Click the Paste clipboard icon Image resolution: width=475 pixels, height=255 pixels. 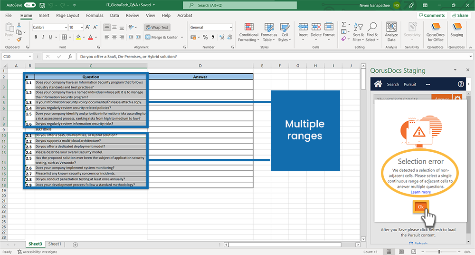[x=9, y=27]
